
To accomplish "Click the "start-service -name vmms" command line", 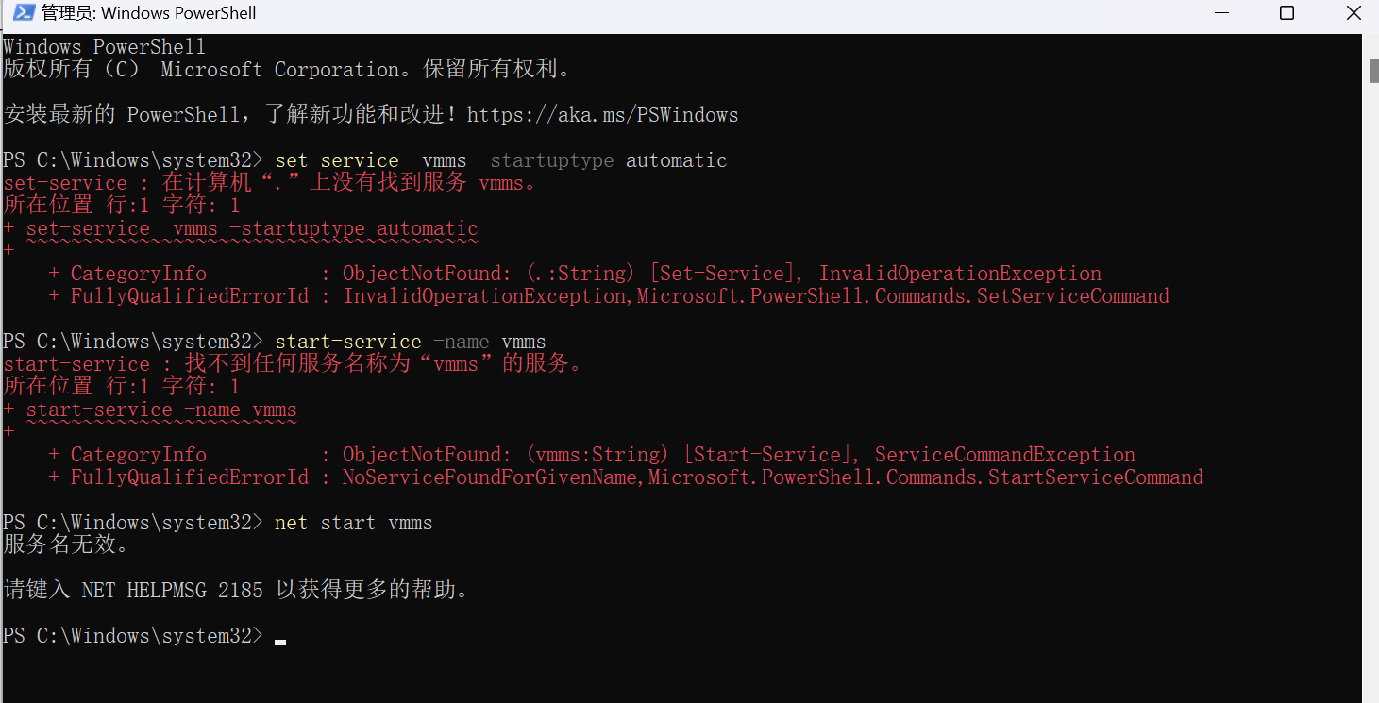I will (411, 342).
